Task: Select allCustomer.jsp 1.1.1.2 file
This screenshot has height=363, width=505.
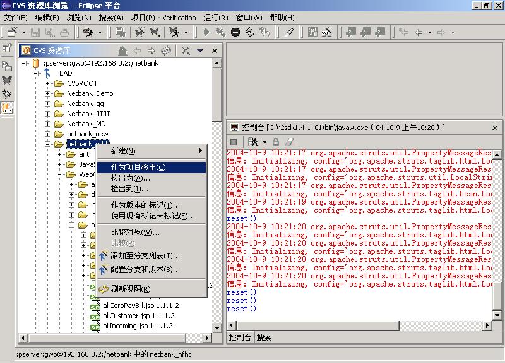Action: click(139, 316)
